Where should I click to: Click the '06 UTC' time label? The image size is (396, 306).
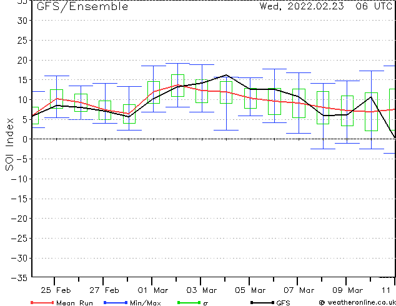[374, 6]
